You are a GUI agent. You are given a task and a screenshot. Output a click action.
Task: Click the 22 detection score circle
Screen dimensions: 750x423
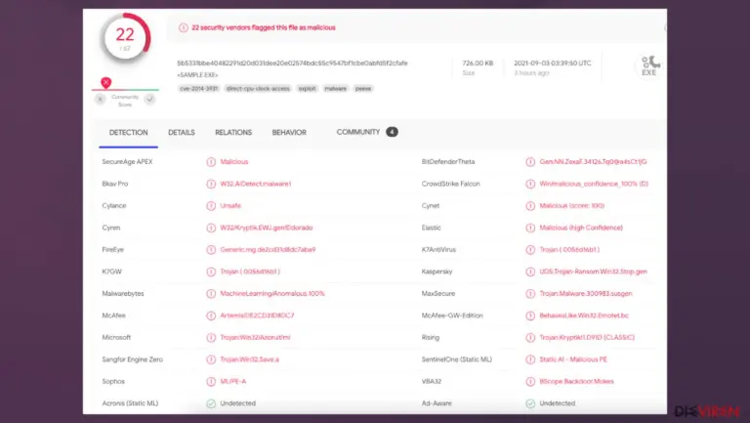pyautogui.click(x=125, y=38)
